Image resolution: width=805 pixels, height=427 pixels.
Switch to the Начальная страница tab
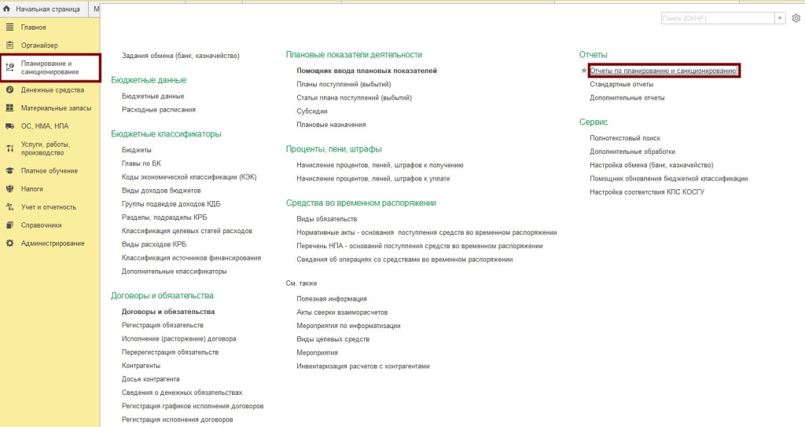click(x=47, y=9)
